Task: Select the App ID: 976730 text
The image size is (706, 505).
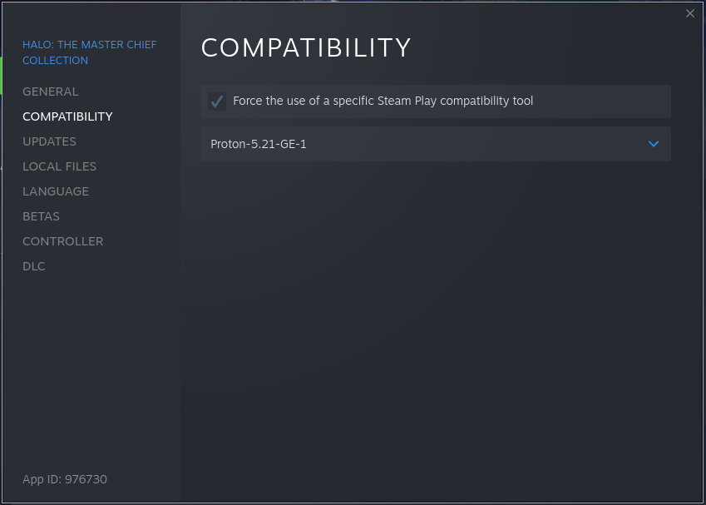Action: point(65,479)
